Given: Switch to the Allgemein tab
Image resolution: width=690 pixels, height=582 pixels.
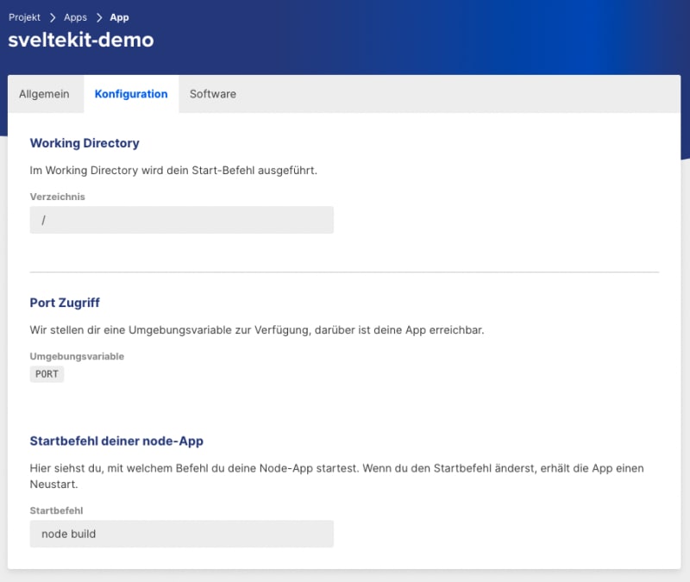Looking at the screenshot, I should (44, 94).
